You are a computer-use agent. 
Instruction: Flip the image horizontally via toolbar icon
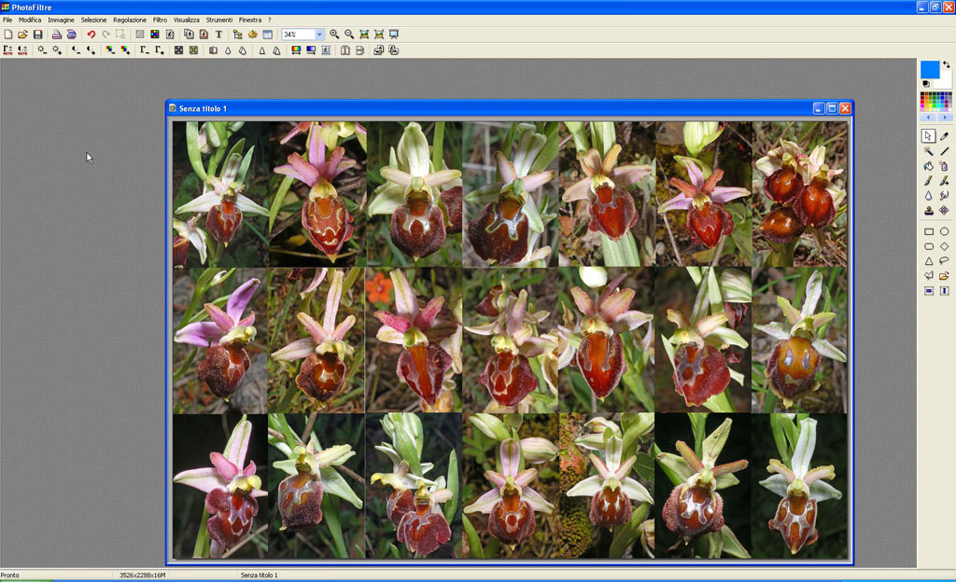coord(345,50)
